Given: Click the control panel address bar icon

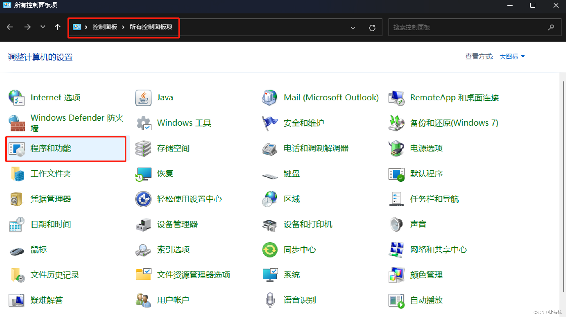Looking at the screenshot, I should (x=77, y=27).
